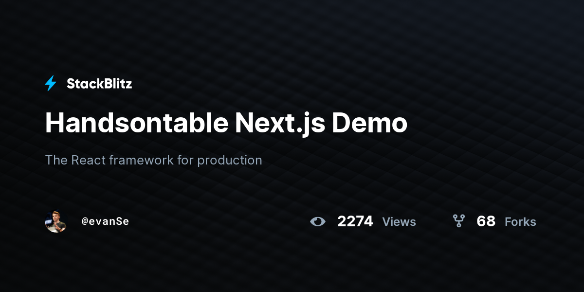This screenshot has height=292, width=584.
Task: Click the word for in the description
Action: click(185, 160)
